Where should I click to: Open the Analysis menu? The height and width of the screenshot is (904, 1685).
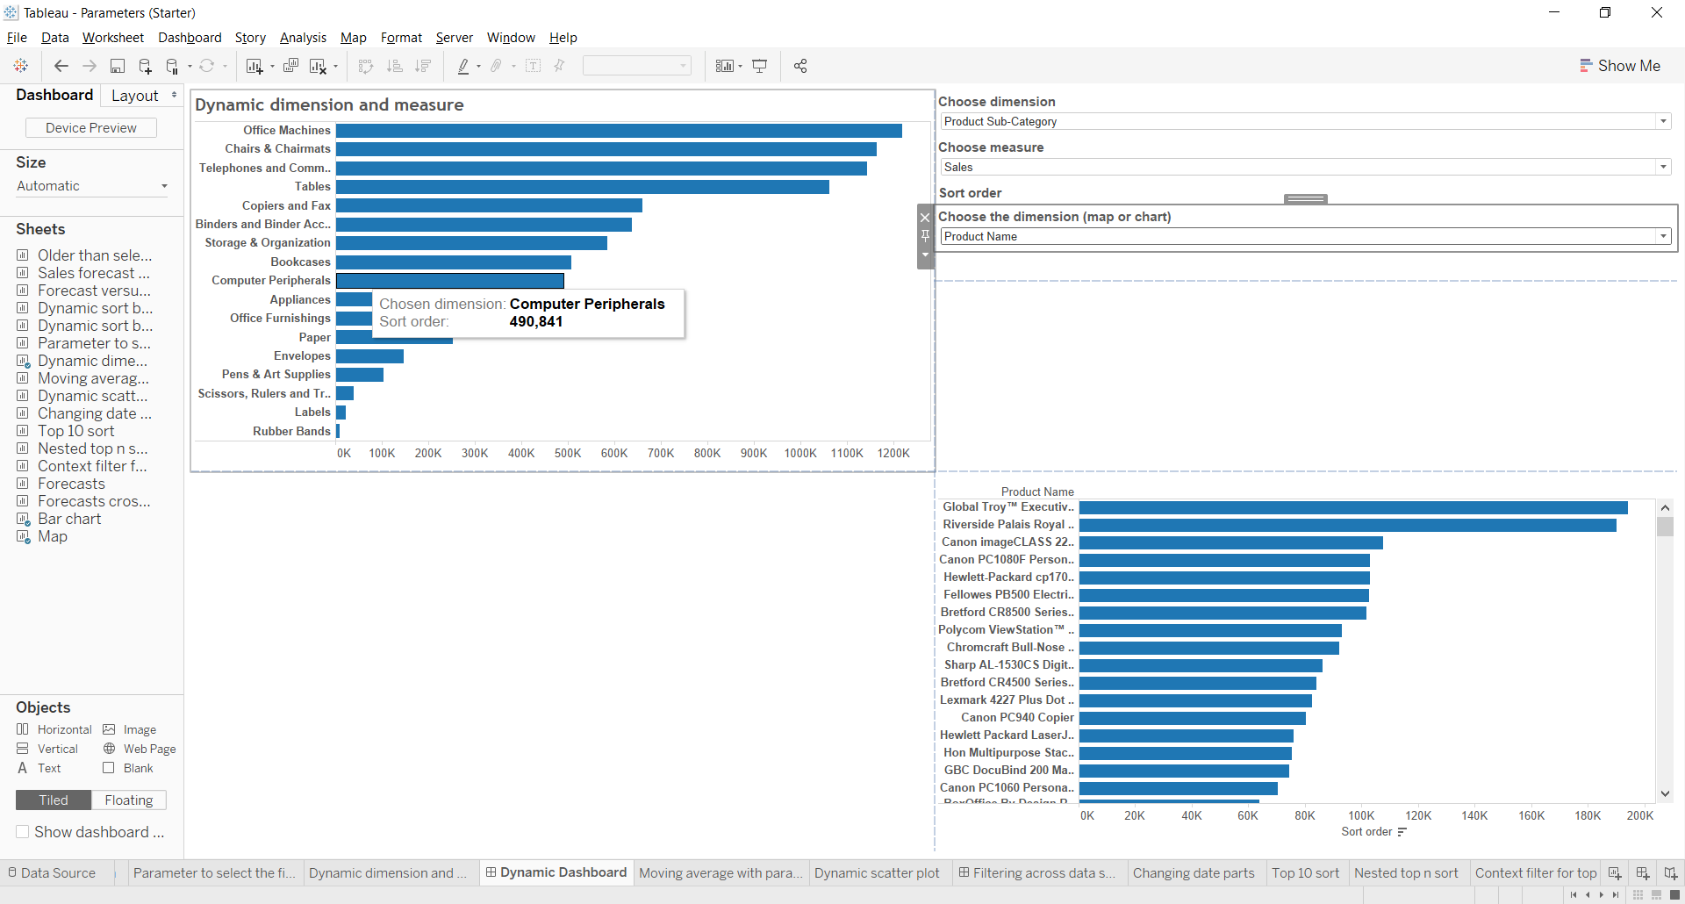[x=303, y=38]
